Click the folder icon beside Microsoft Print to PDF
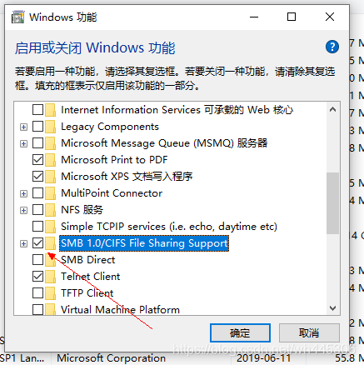Screen dimensions: 364x365 click(x=51, y=160)
